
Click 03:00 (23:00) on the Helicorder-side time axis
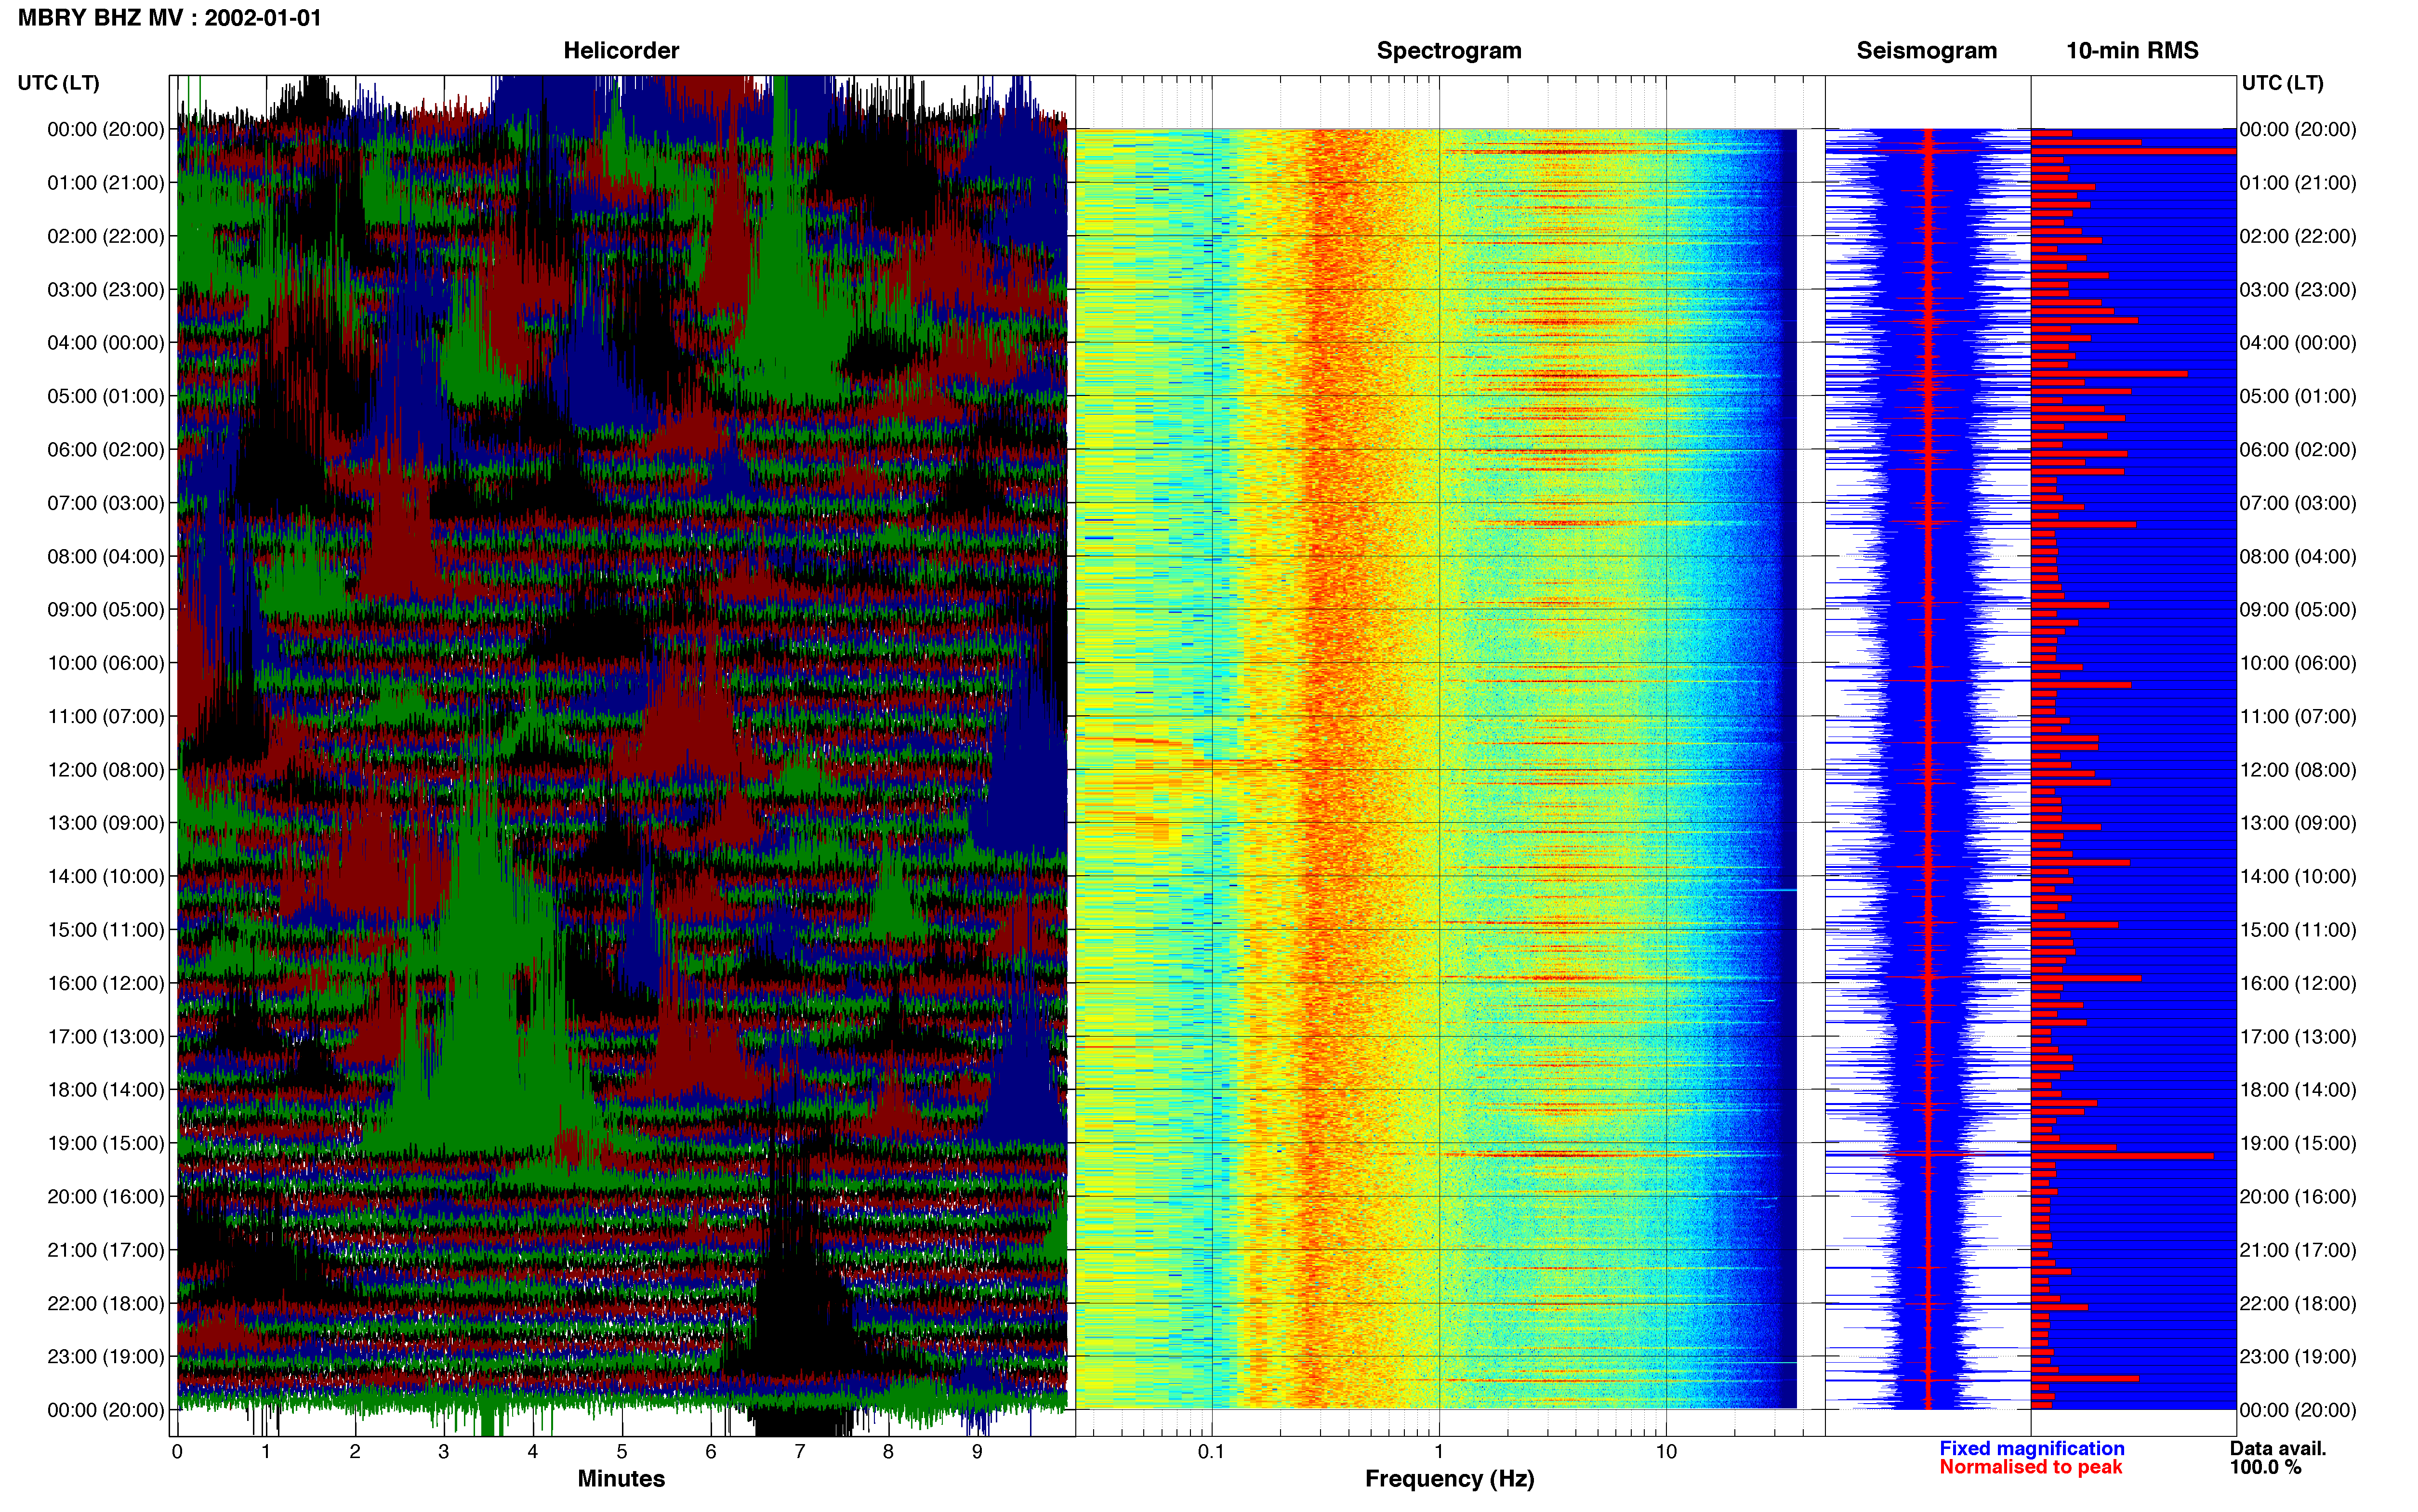click(x=106, y=290)
